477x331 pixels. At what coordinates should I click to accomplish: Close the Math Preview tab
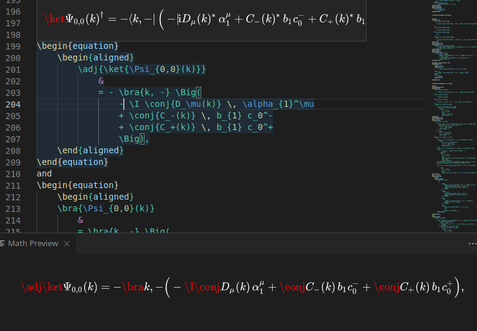pyautogui.click(x=67, y=244)
